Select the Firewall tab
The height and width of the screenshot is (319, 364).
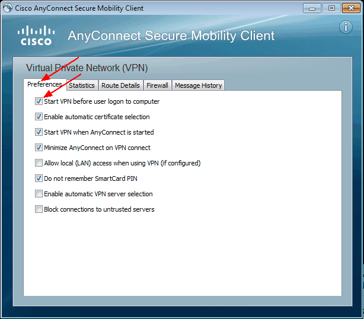click(157, 85)
